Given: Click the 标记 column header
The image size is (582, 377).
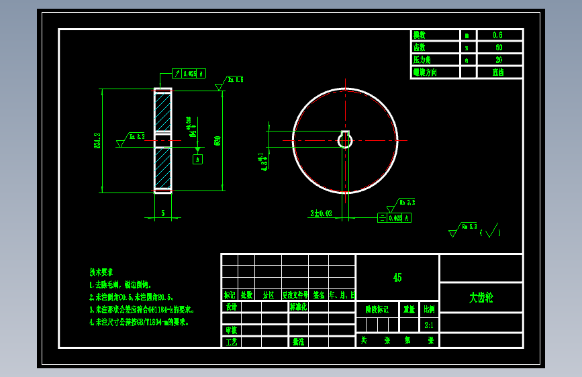Looking at the screenshot, I should (230, 295).
